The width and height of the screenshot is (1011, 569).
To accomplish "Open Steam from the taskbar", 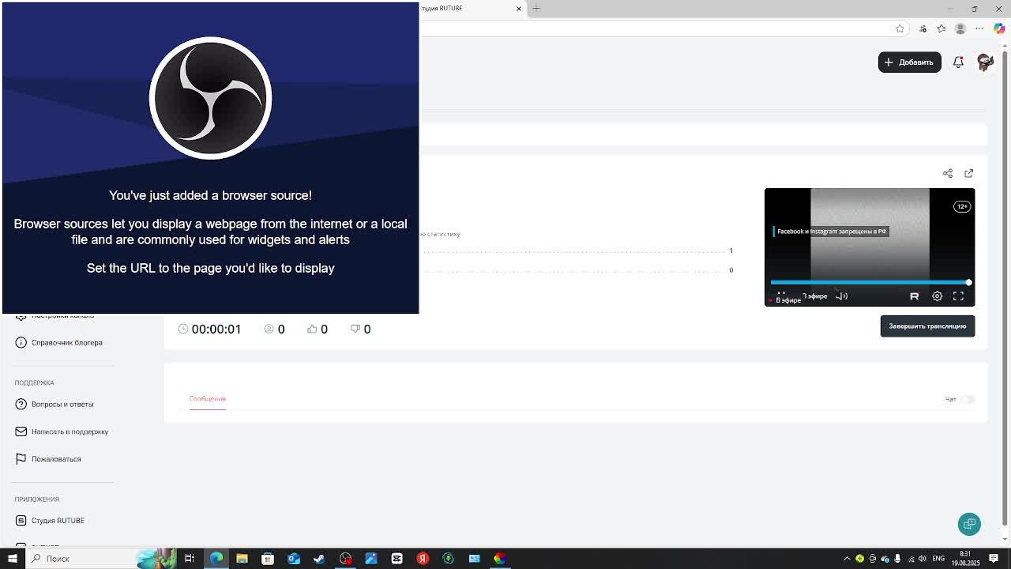I will pos(319,559).
